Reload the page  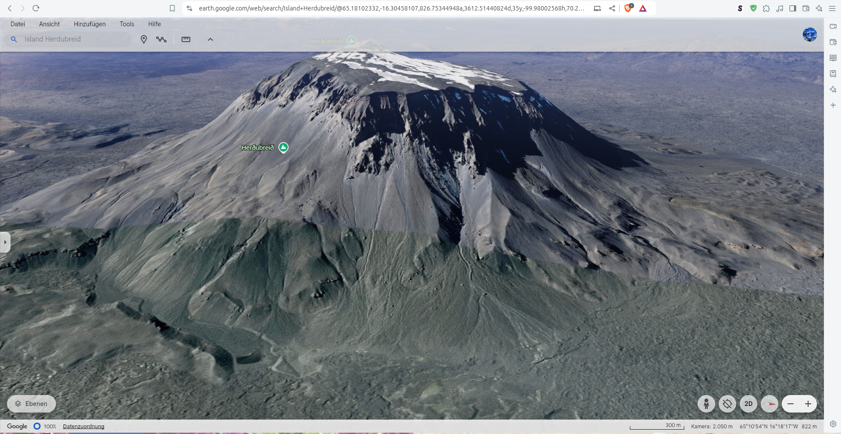[36, 8]
